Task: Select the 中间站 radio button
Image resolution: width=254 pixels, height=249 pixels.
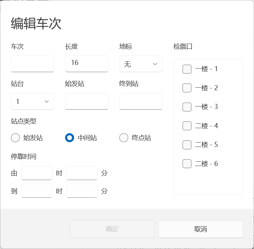Action: click(x=70, y=137)
